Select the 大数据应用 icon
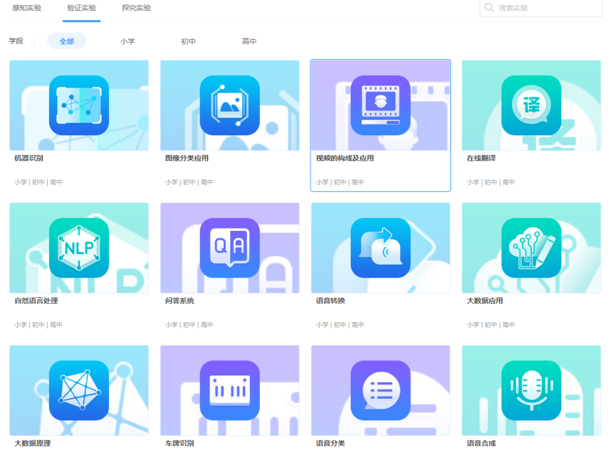The image size is (611, 453). (531, 248)
